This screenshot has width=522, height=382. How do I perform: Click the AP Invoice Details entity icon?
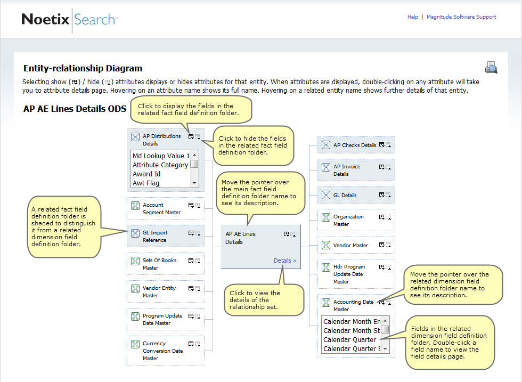pyautogui.click(x=326, y=167)
